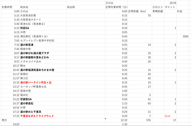The width and height of the screenshot is (192, 126).
Task: Select the 8:07 arrival time cell
Action: (x=10, y=53)
